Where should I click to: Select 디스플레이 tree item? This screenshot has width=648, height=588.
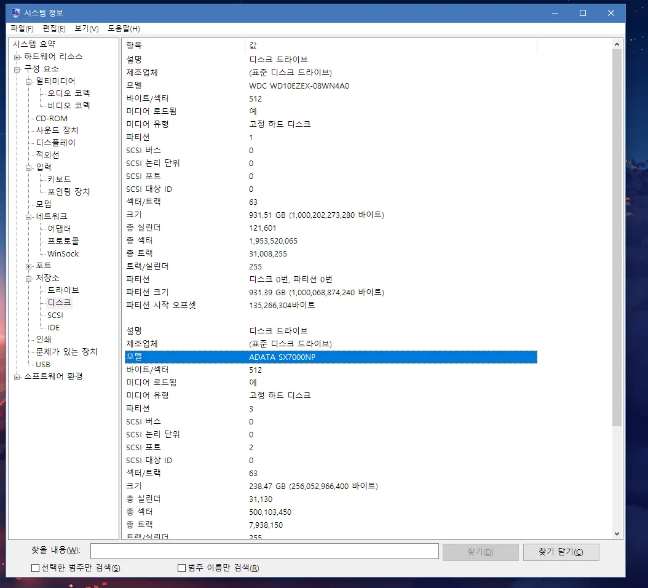tap(55, 143)
